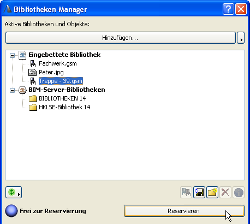Click the Reservieren button
250x224 pixels.
[x=184, y=211]
